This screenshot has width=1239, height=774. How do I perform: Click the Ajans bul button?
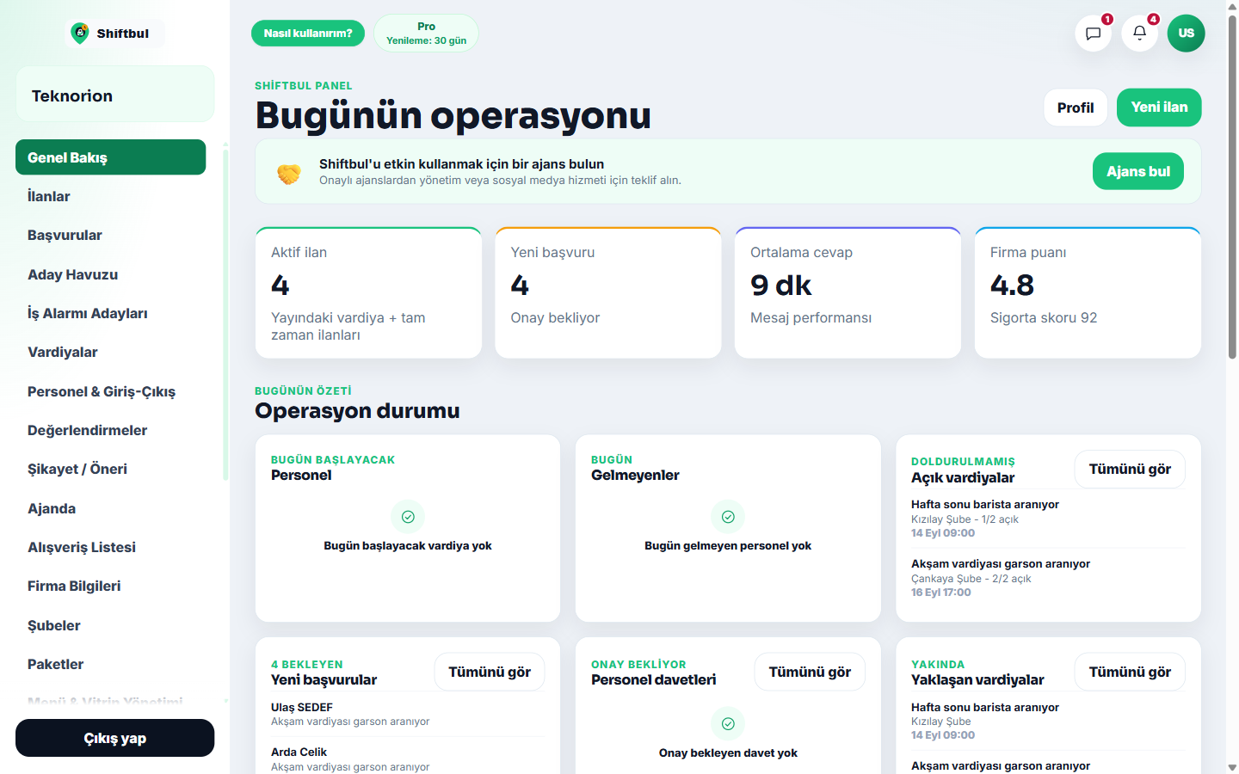(x=1138, y=171)
